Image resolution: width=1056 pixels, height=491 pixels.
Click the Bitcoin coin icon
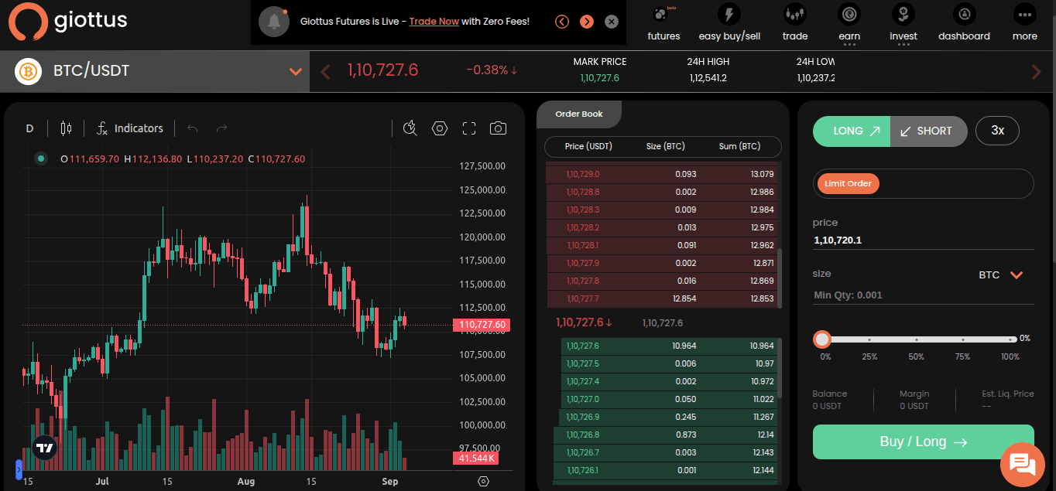(x=28, y=71)
